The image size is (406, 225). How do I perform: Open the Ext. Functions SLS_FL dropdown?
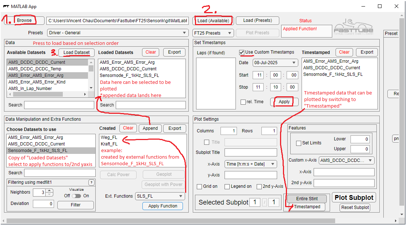point(160,196)
